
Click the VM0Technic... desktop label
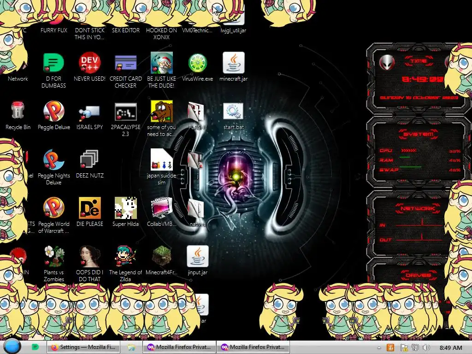197,30
